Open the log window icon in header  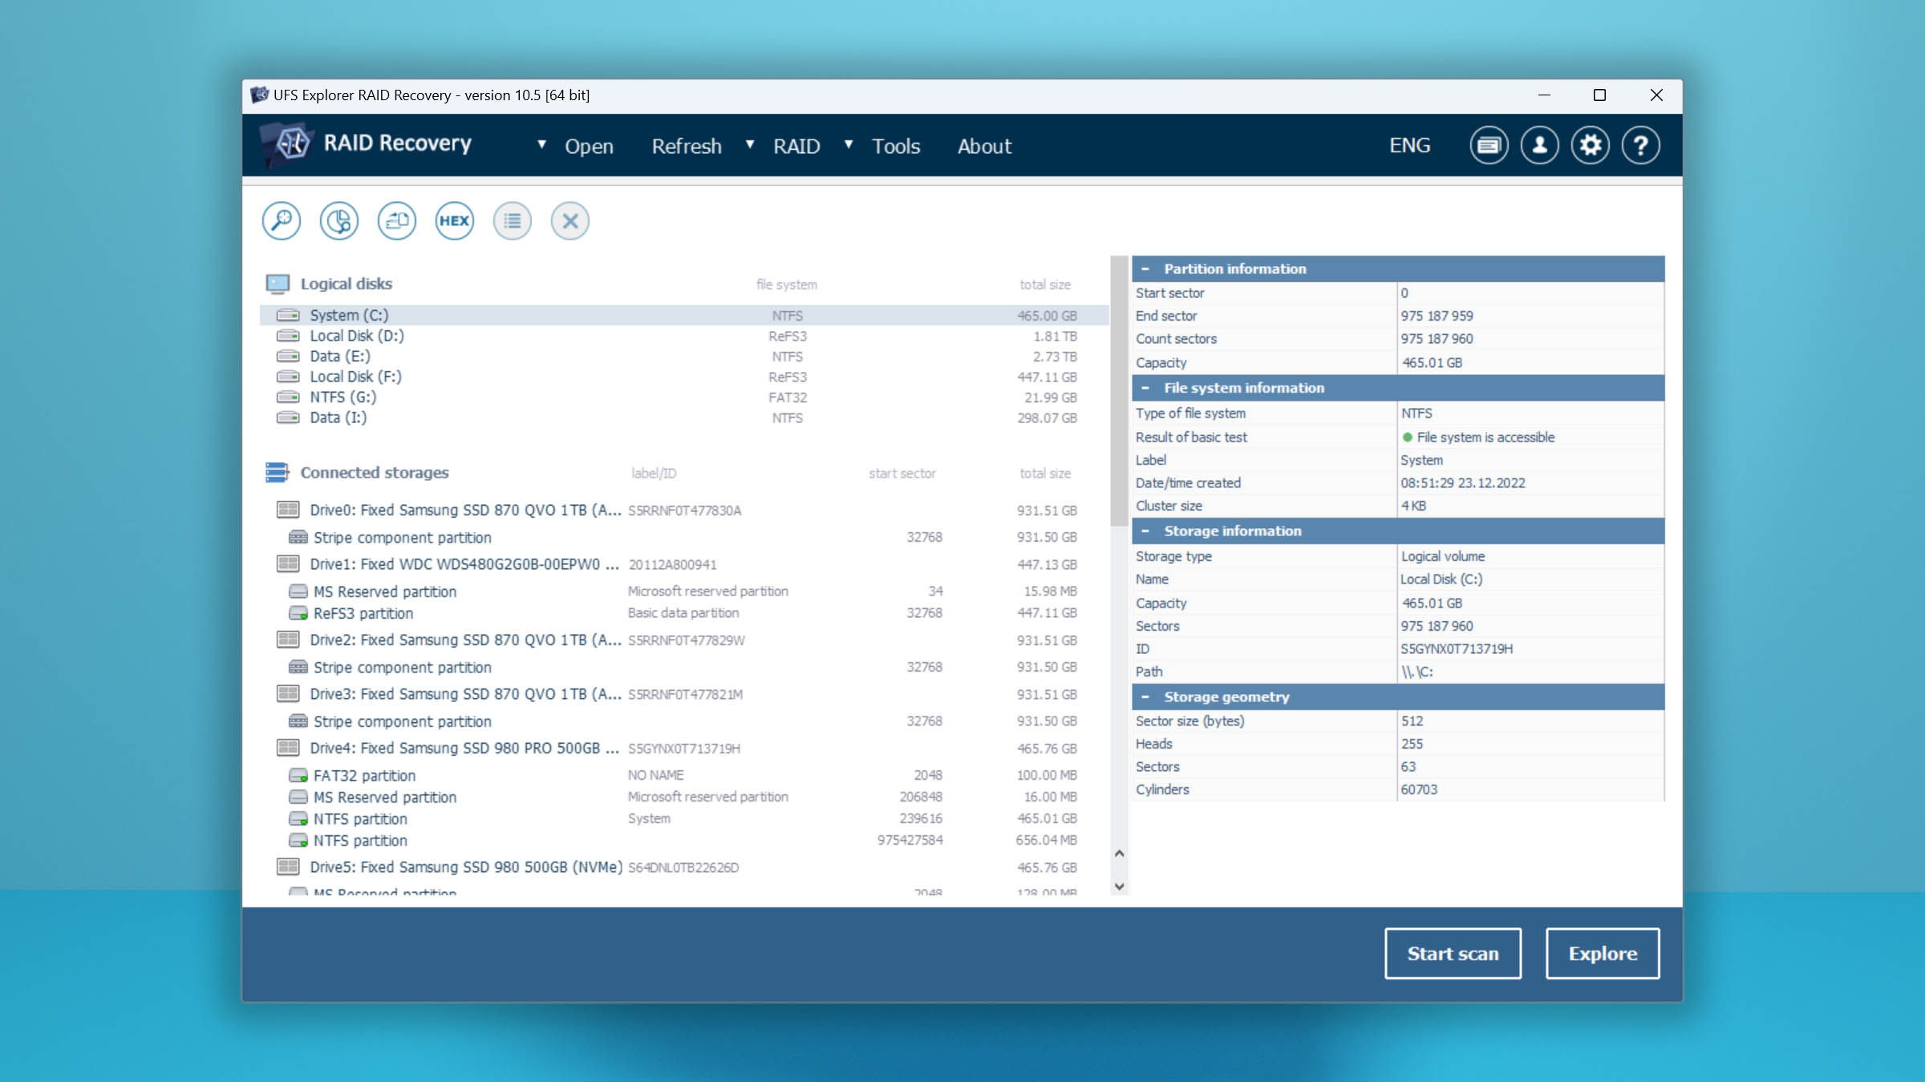(x=1489, y=145)
